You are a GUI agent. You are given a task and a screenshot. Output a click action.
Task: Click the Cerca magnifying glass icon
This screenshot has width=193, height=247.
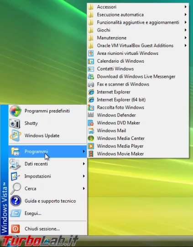pos(16,188)
